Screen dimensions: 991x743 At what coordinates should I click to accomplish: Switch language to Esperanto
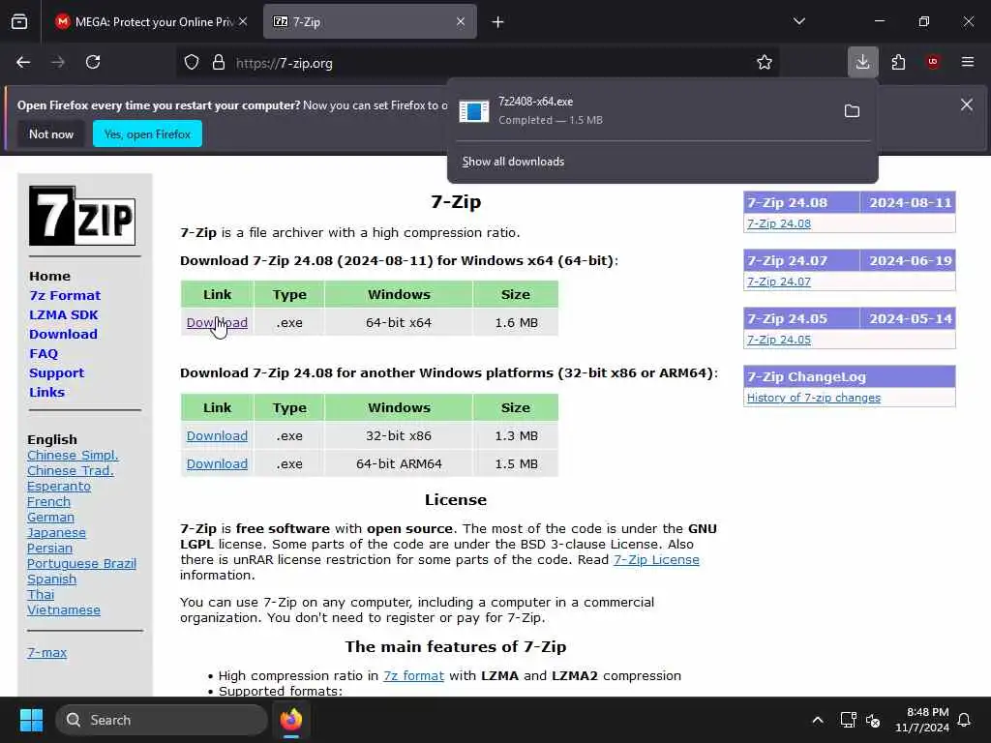59,487
